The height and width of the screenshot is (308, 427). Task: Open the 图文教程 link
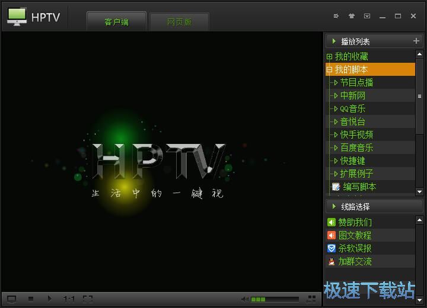tap(355, 235)
